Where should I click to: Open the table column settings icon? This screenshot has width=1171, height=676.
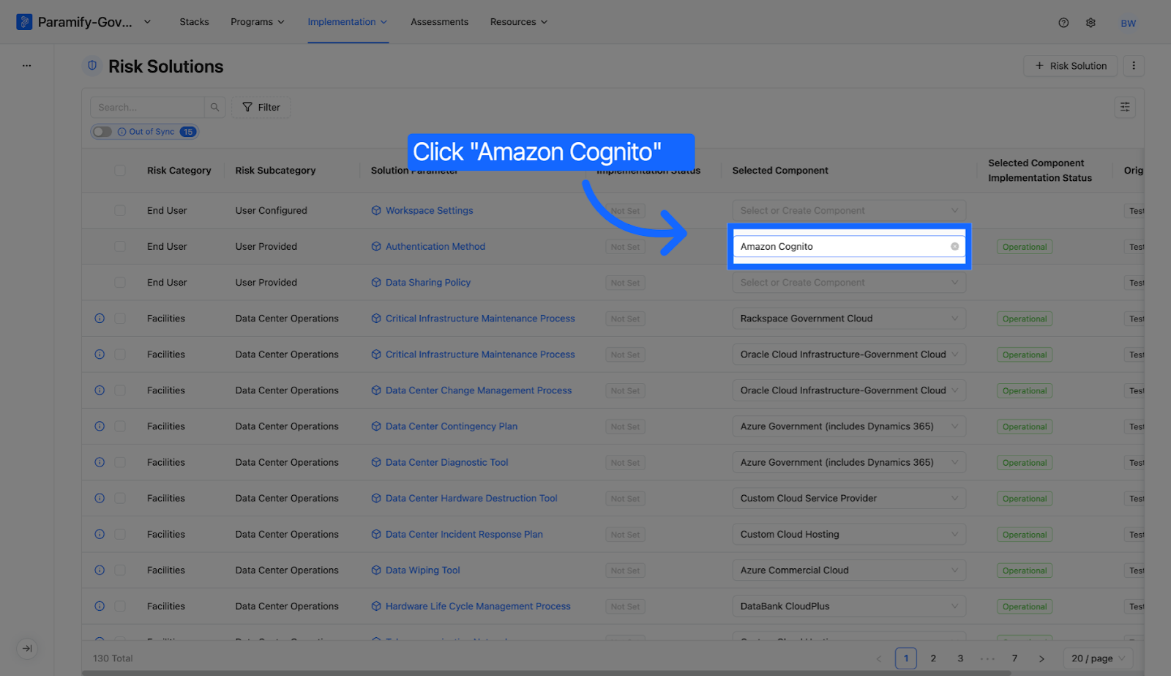1125,107
